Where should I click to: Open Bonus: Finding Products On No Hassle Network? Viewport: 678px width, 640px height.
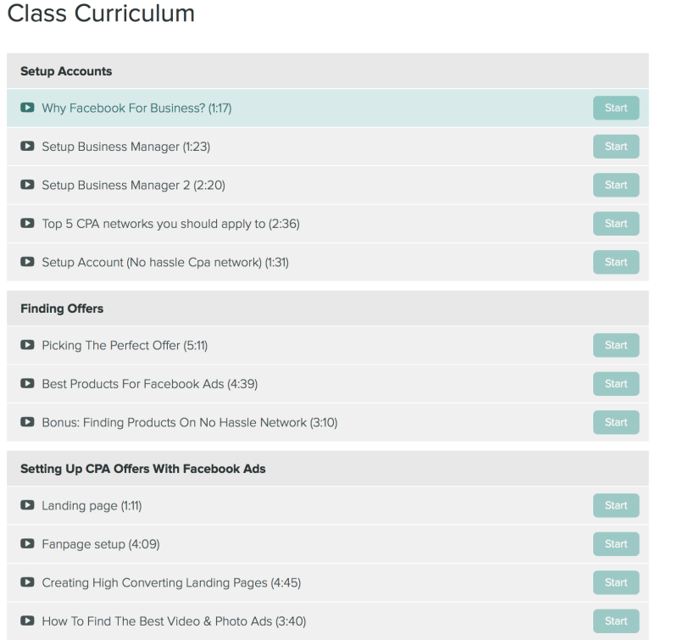pyautogui.click(x=189, y=422)
